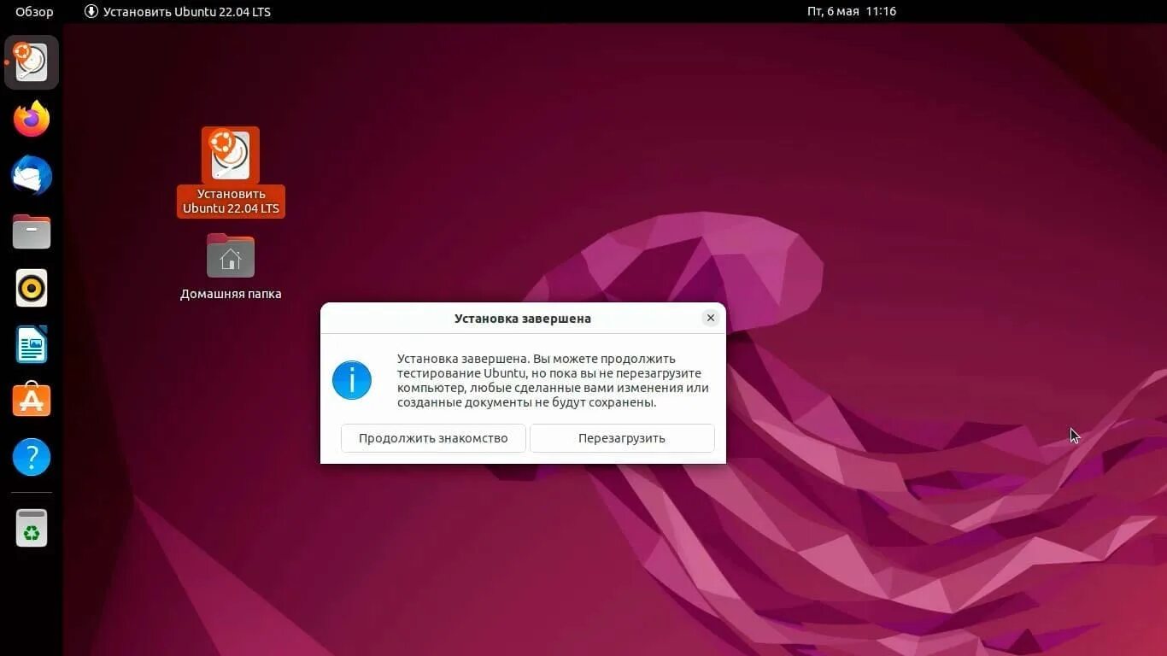Screen dimensions: 1167x656
Task: Click Перезагрузить button
Action: 622,438
